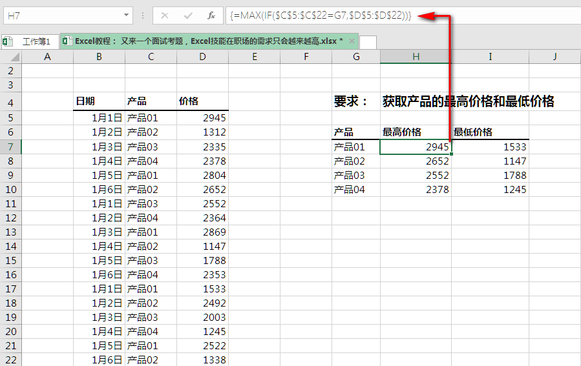Select row 4 header

[x=11, y=101]
